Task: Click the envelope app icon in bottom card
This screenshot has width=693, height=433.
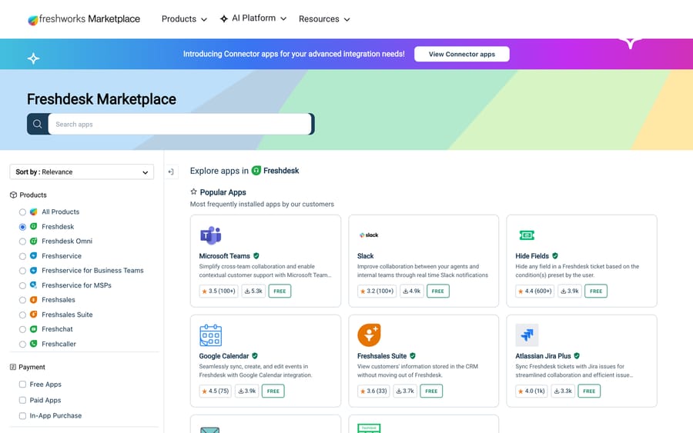Action: 210,429
